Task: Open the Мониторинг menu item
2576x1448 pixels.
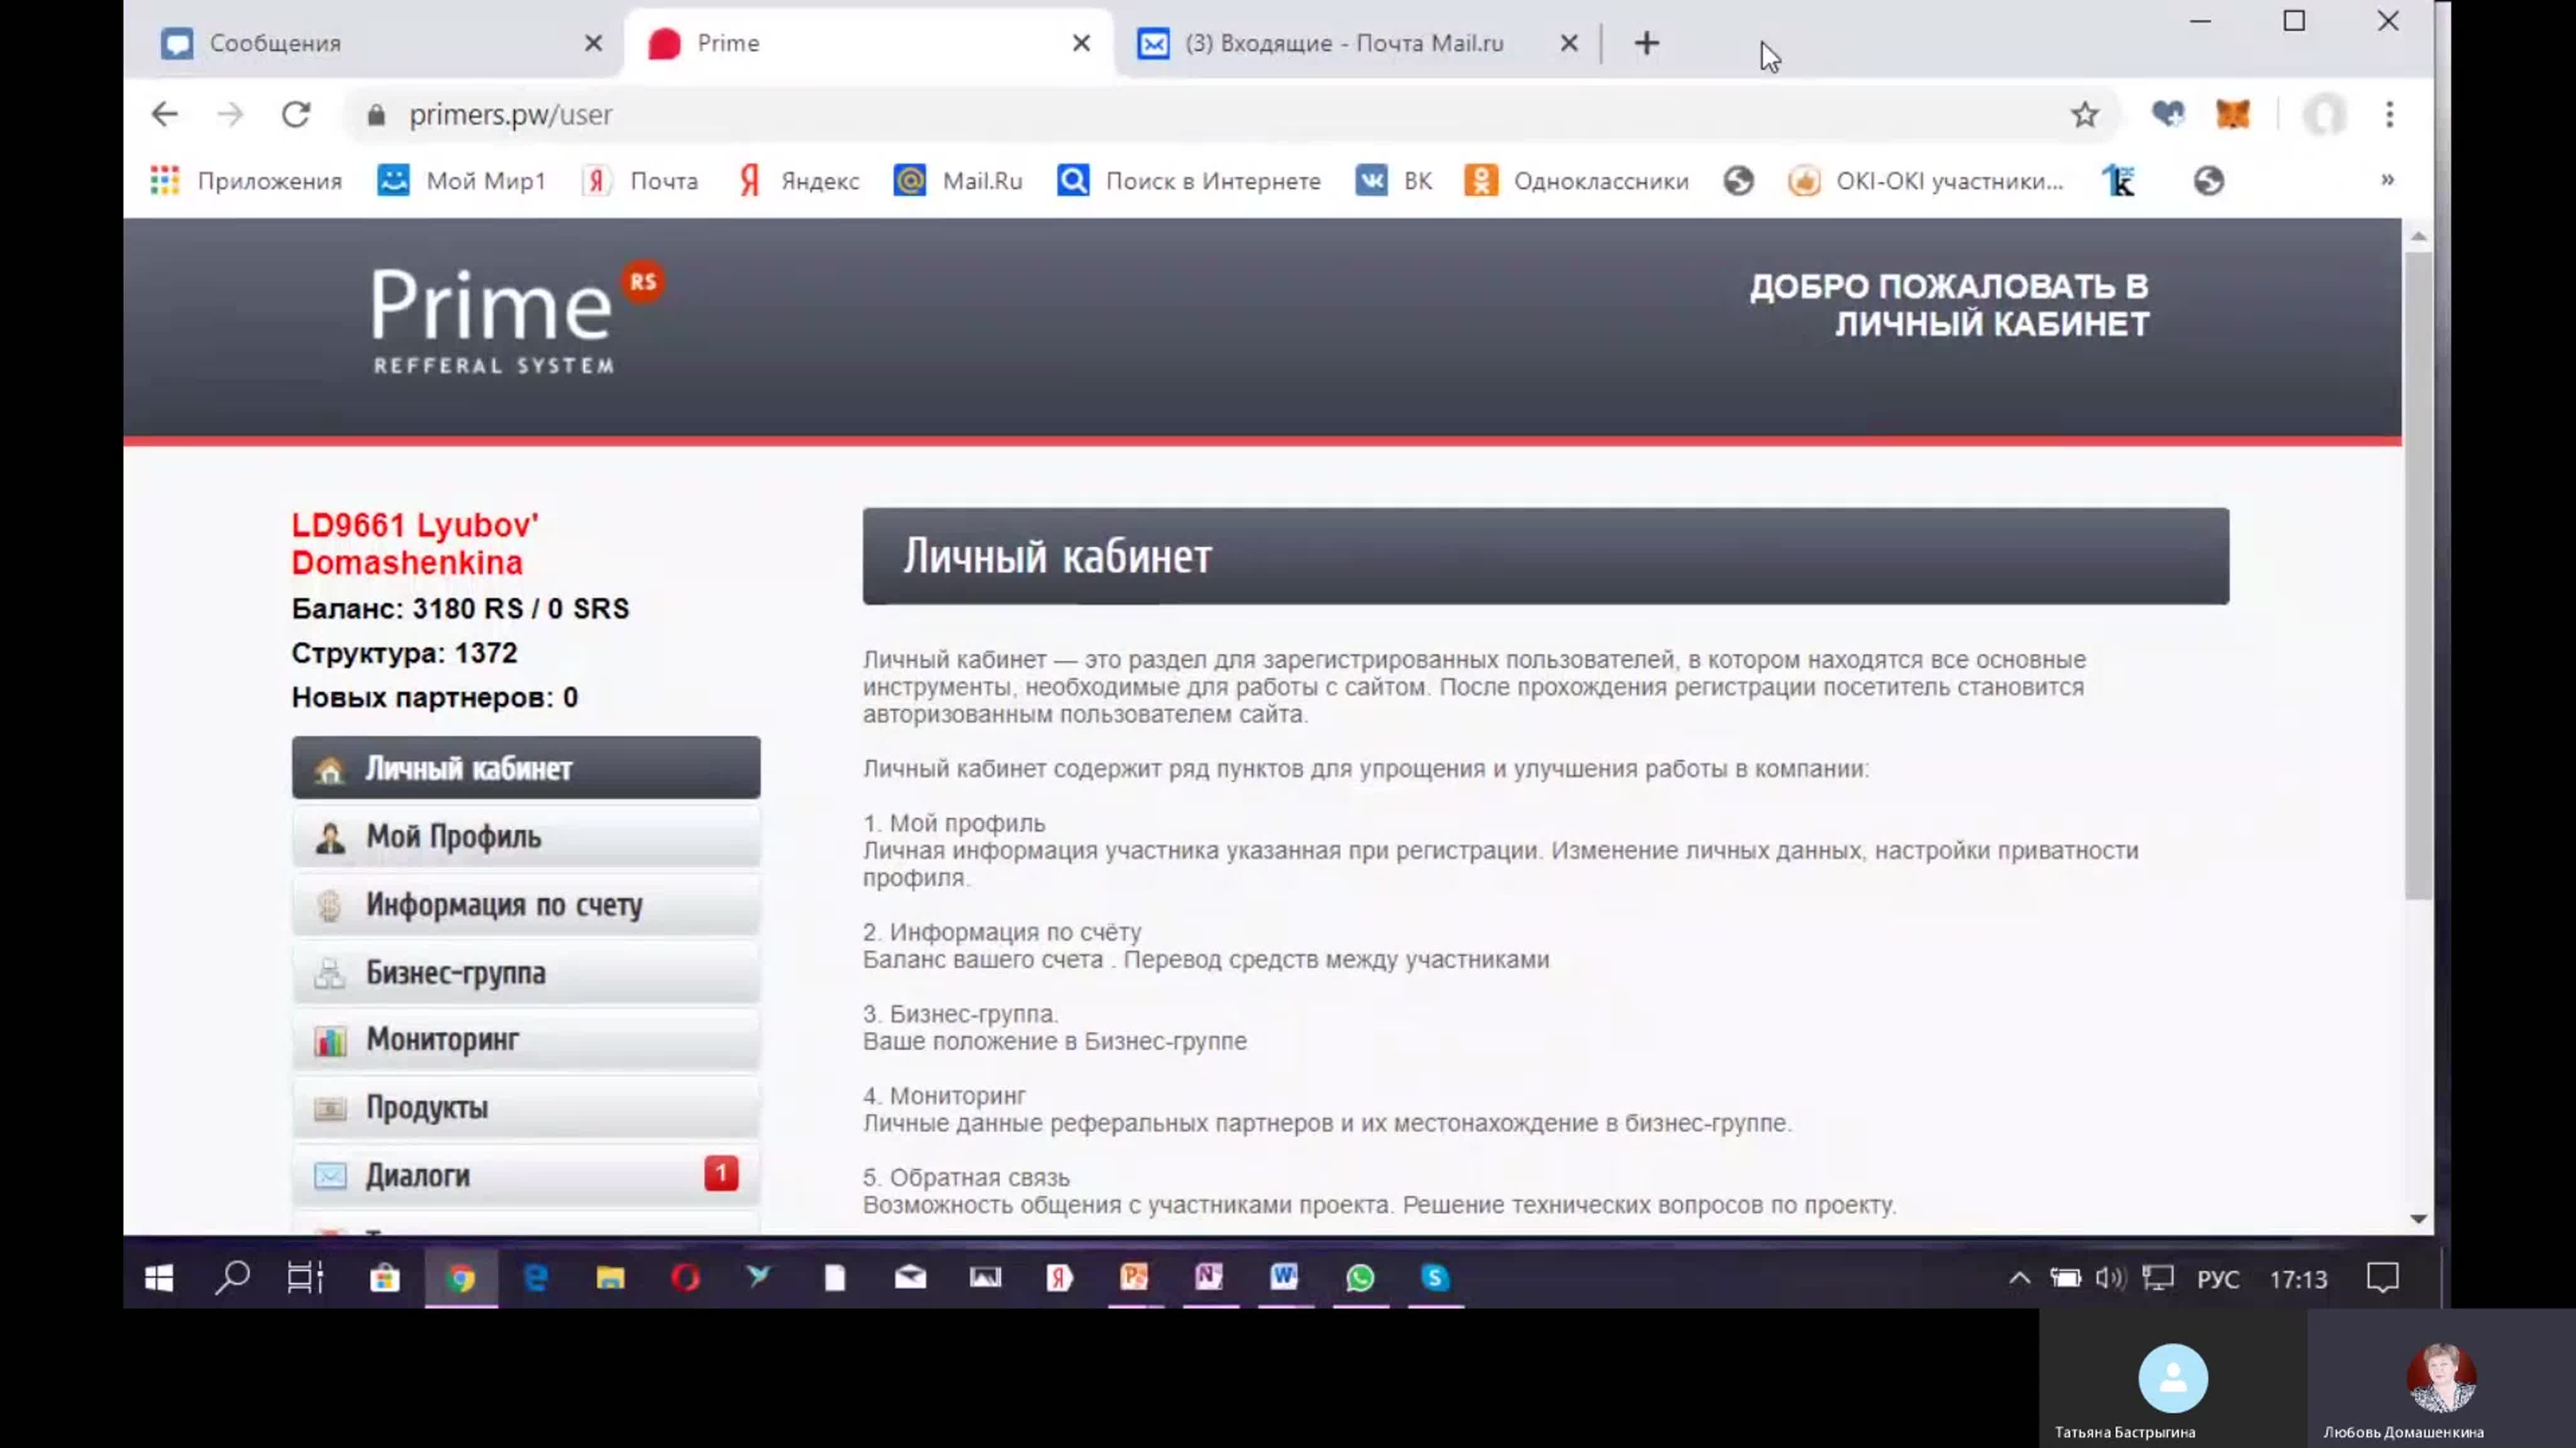Action: (526, 1039)
